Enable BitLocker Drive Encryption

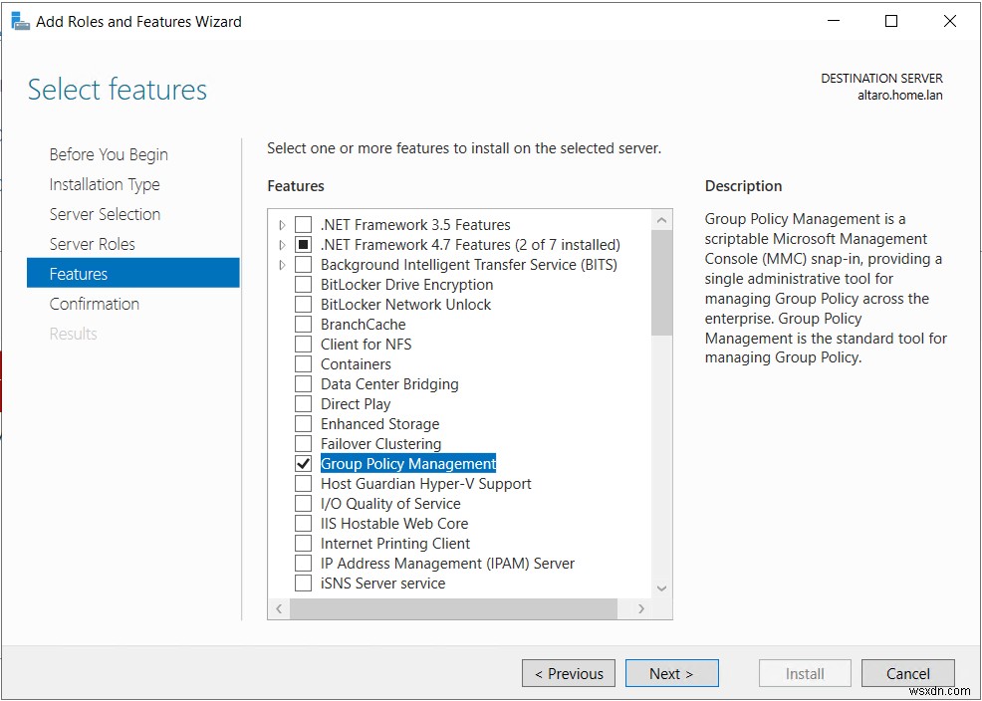(303, 284)
